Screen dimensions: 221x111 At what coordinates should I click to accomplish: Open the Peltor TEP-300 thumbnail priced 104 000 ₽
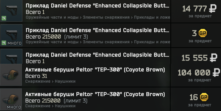[11, 75]
